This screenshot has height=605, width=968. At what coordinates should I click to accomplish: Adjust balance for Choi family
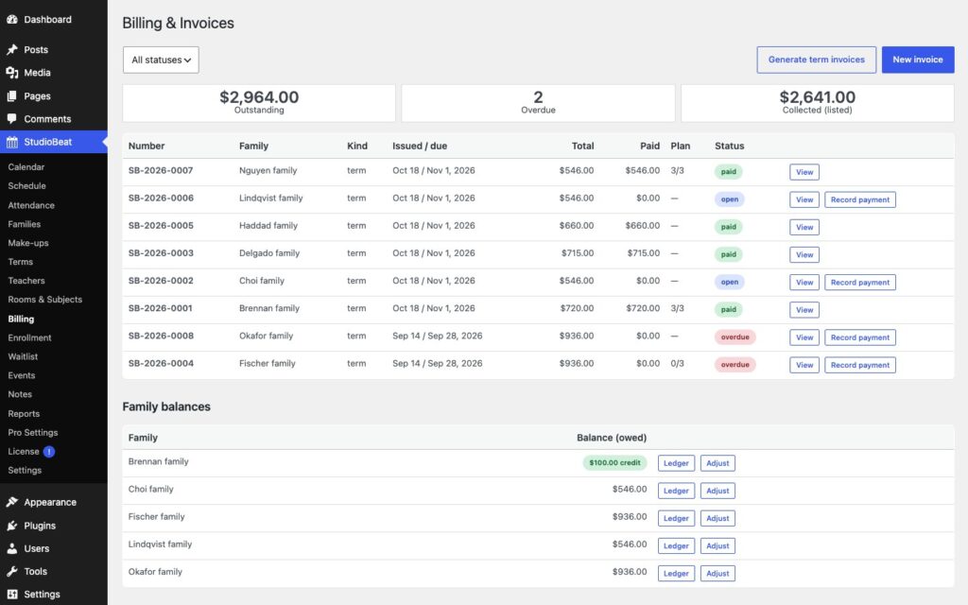[x=717, y=491]
